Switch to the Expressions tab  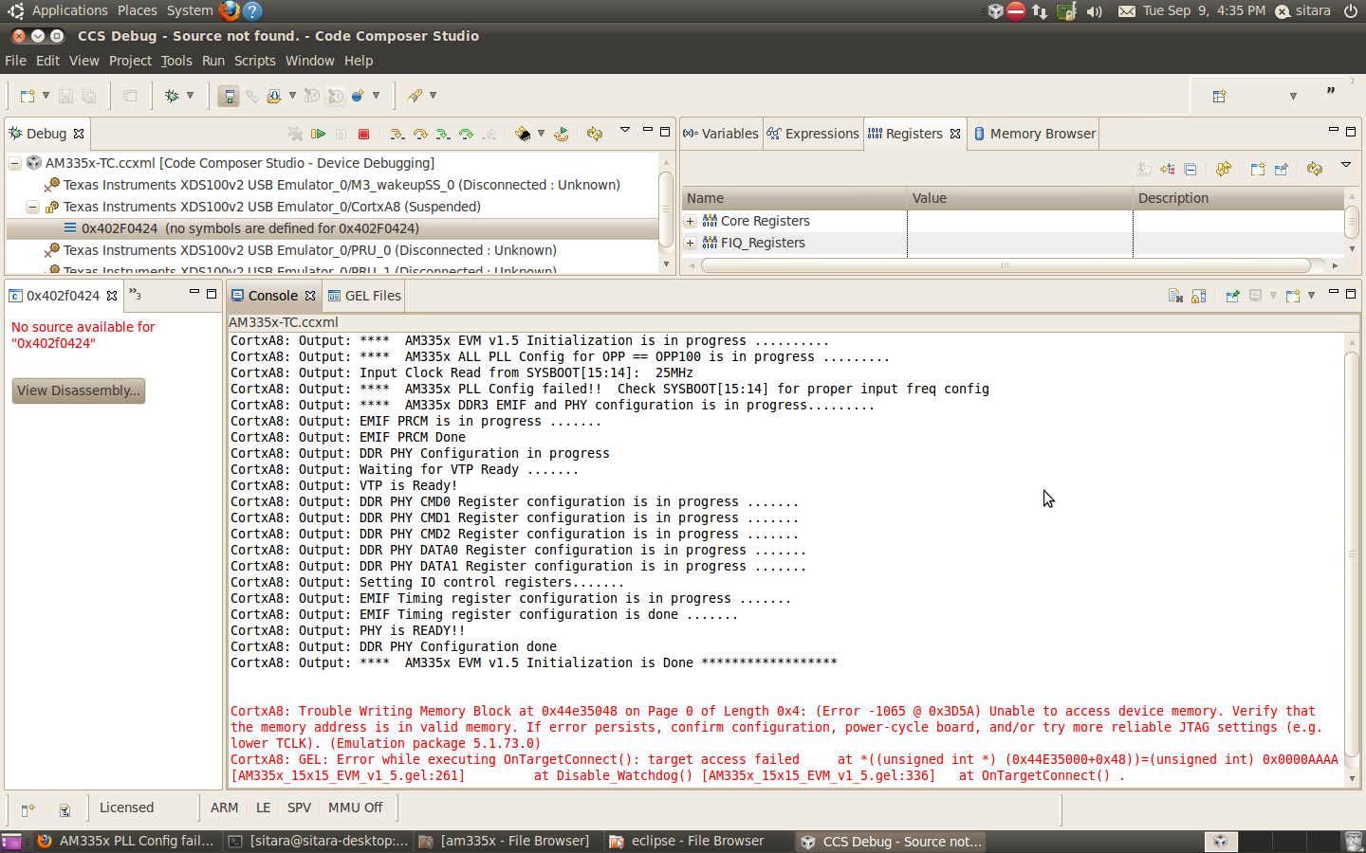click(813, 134)
